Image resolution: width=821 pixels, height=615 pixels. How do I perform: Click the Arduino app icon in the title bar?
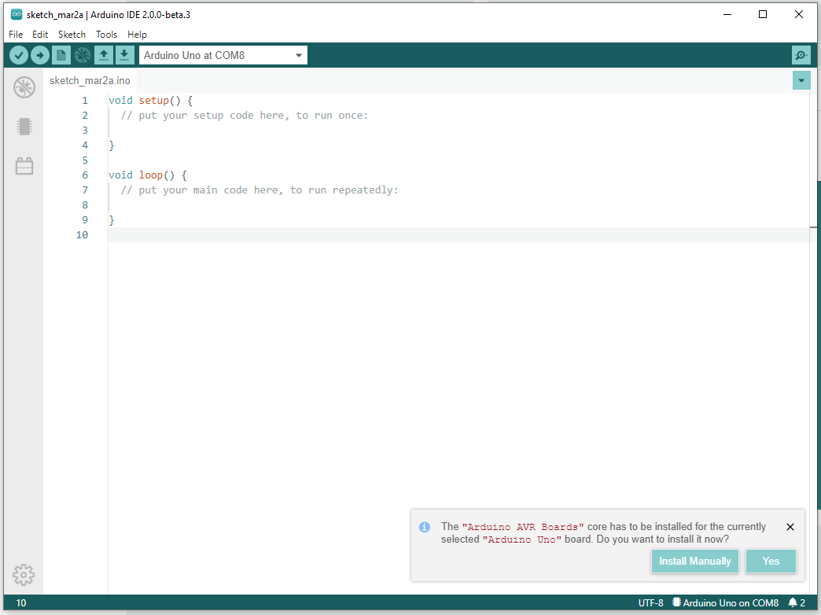17,14
